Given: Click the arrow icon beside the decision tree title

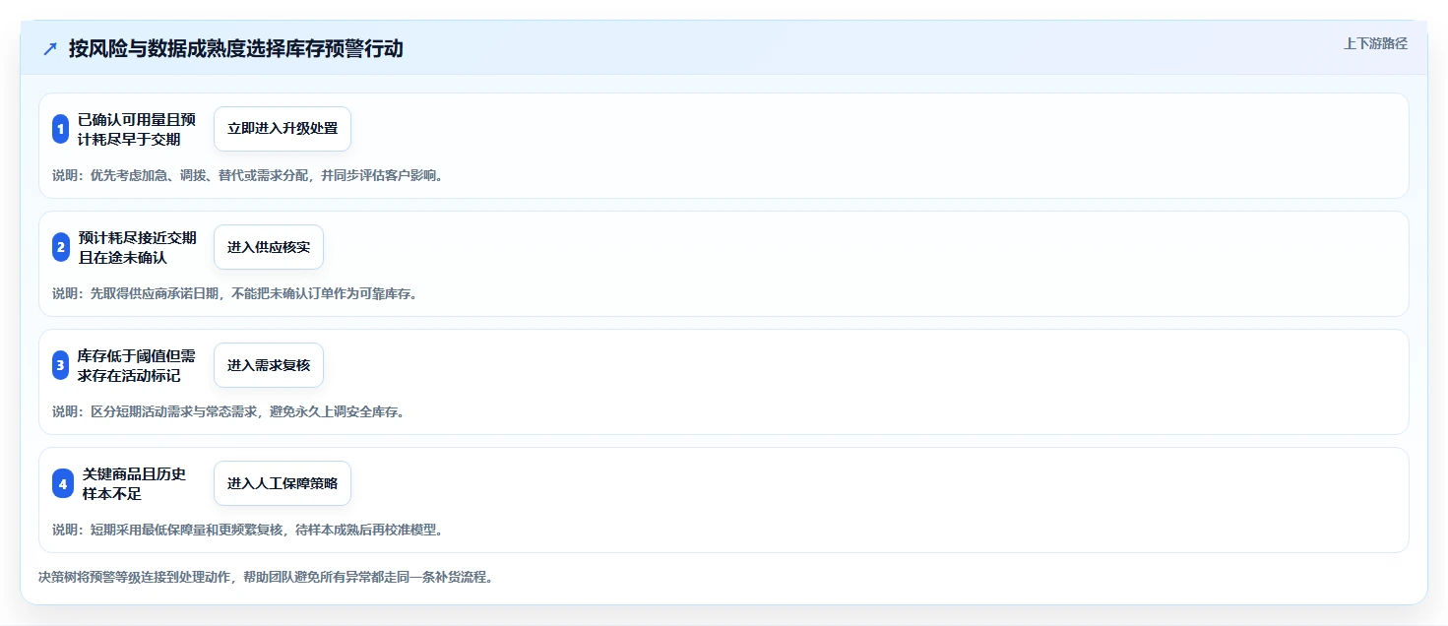Looking at the screenshot, I should pos(50,49).
